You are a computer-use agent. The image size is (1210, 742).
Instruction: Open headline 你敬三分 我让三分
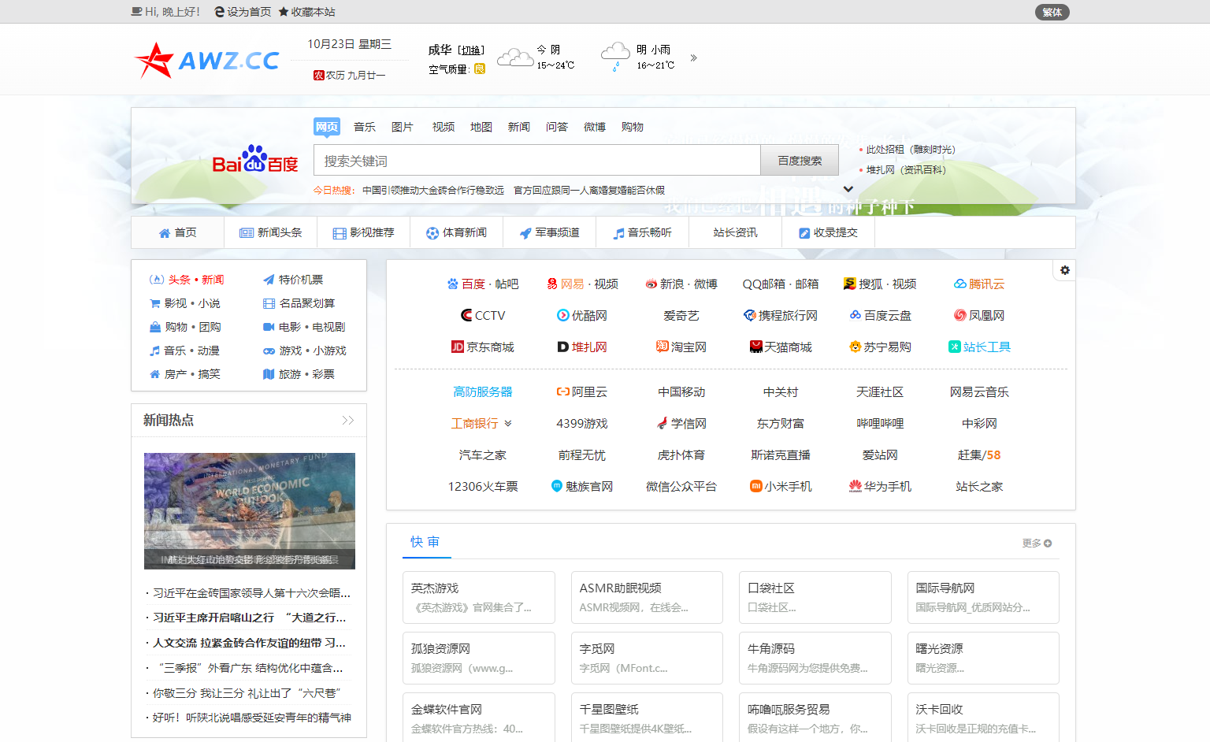pos(246,693)
